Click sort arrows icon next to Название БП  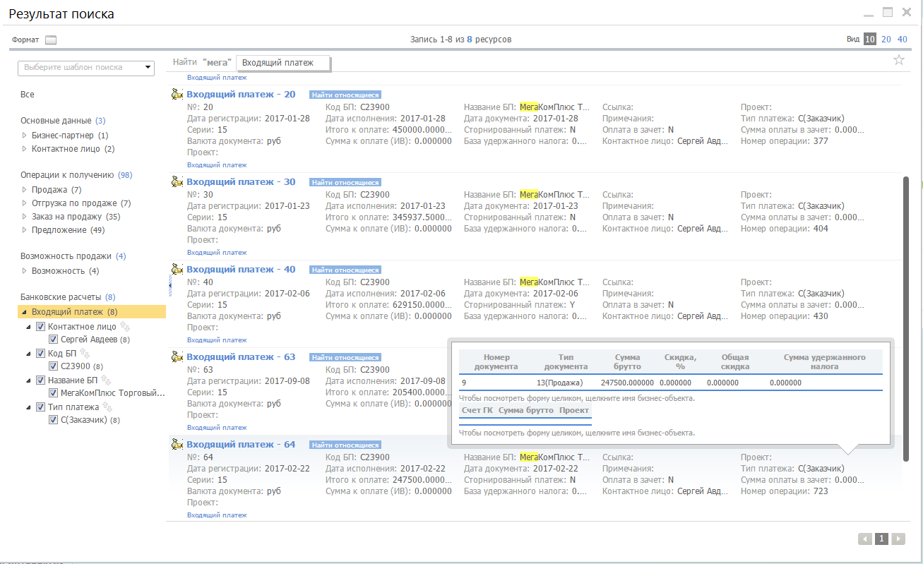tap(107, 380)
